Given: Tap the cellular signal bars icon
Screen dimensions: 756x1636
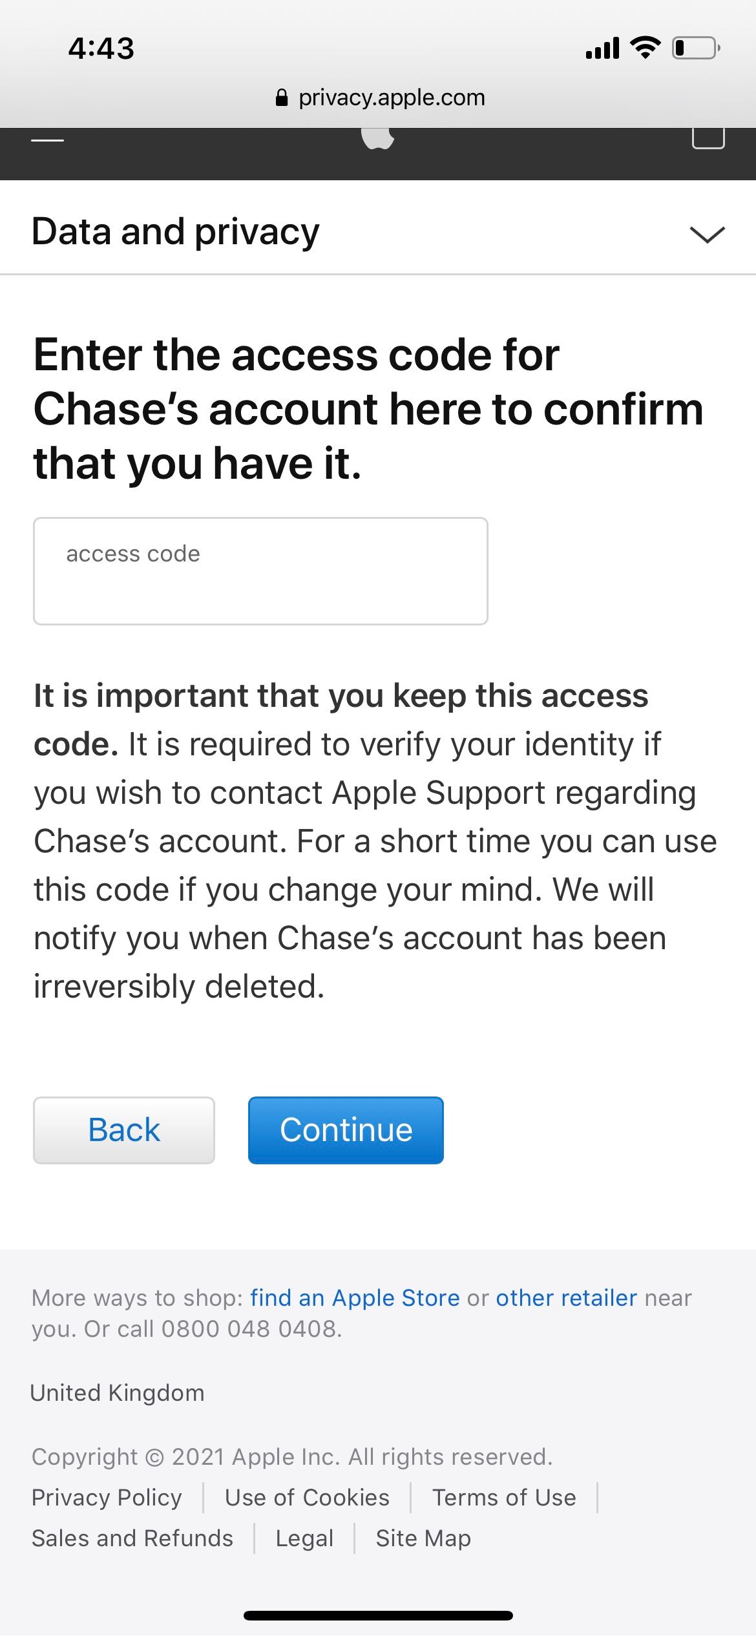Looking at the screenshot, I should click(602, 48).
